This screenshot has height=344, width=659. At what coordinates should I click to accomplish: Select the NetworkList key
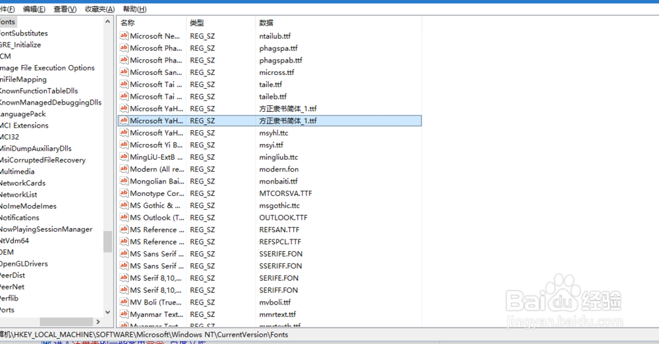click(18, 195)
